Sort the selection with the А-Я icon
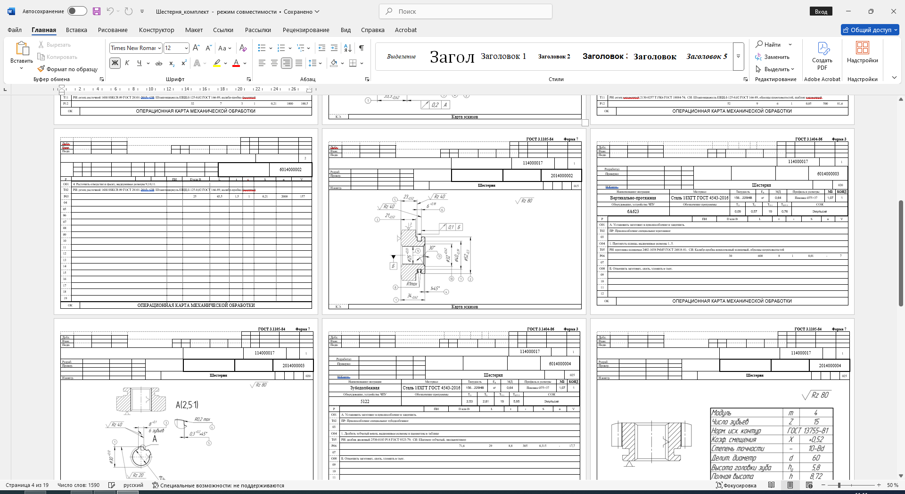 pos(348,48)
